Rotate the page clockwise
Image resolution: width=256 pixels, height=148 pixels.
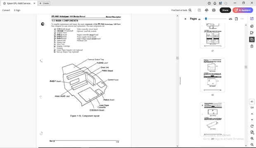(252, 126)
